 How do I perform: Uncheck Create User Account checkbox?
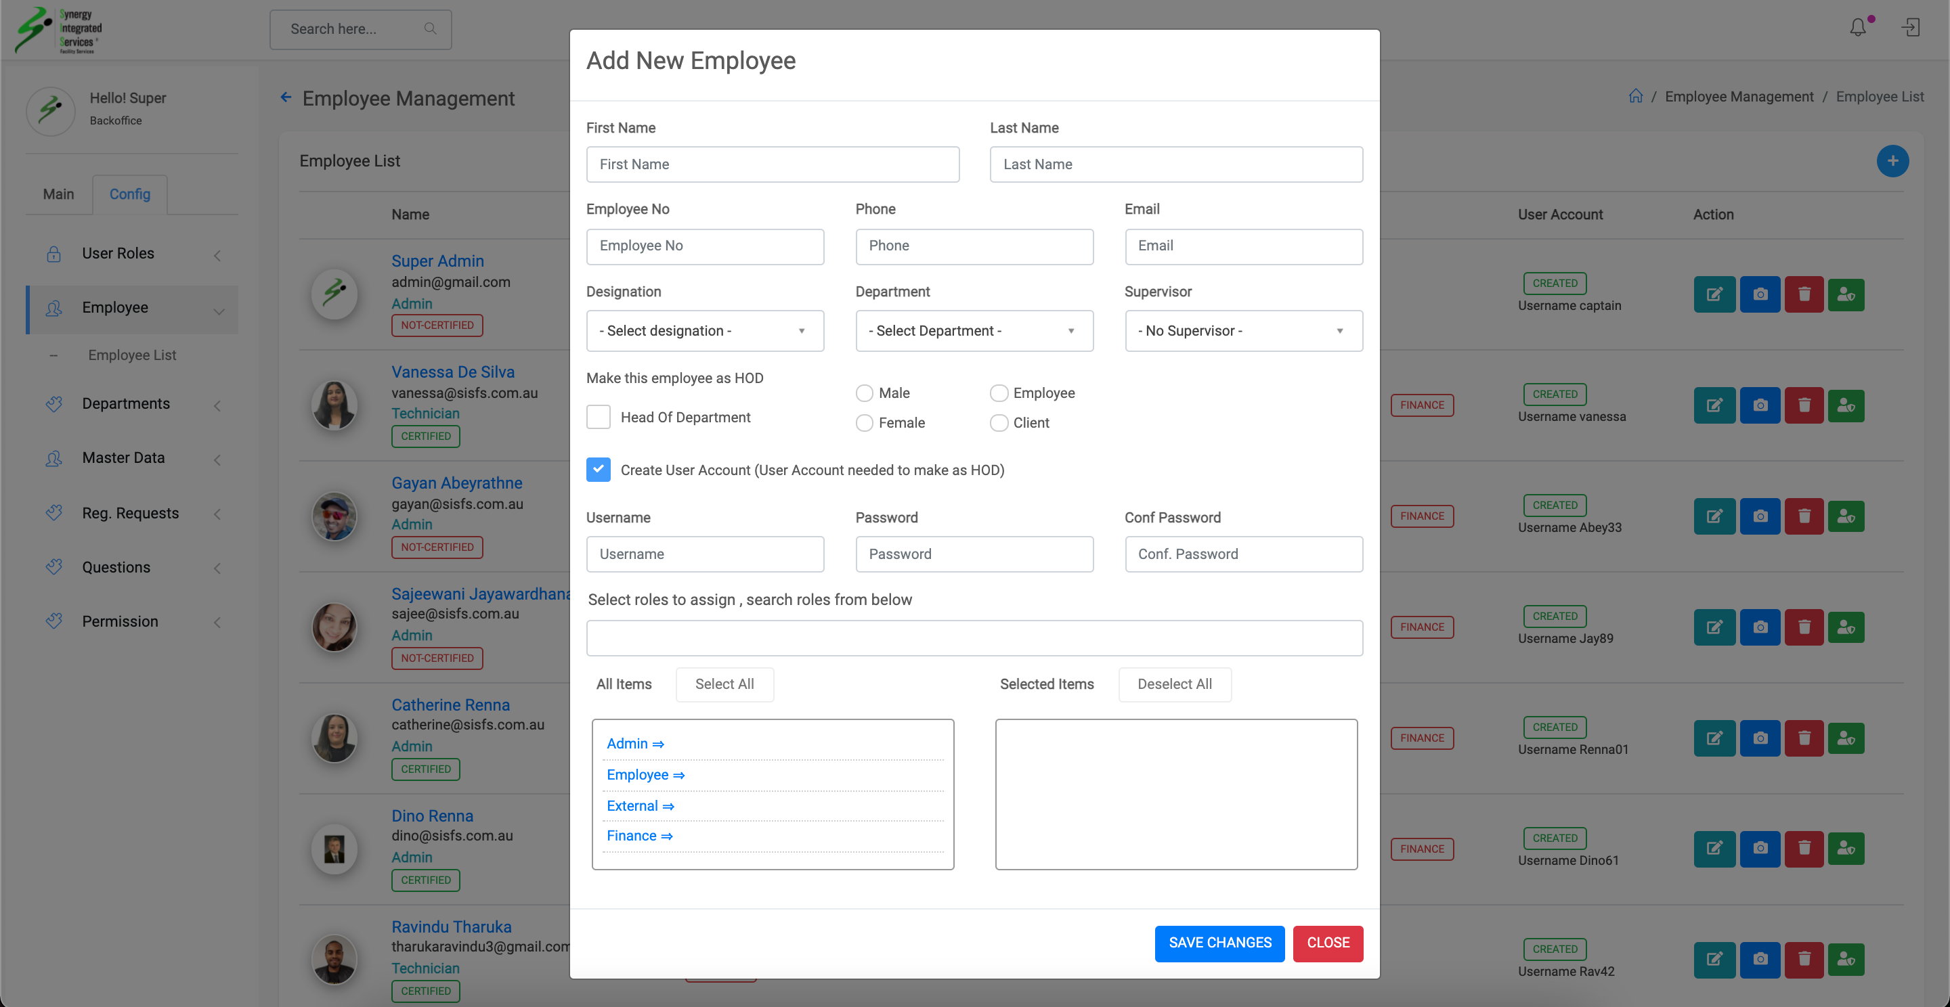point(598,470)
